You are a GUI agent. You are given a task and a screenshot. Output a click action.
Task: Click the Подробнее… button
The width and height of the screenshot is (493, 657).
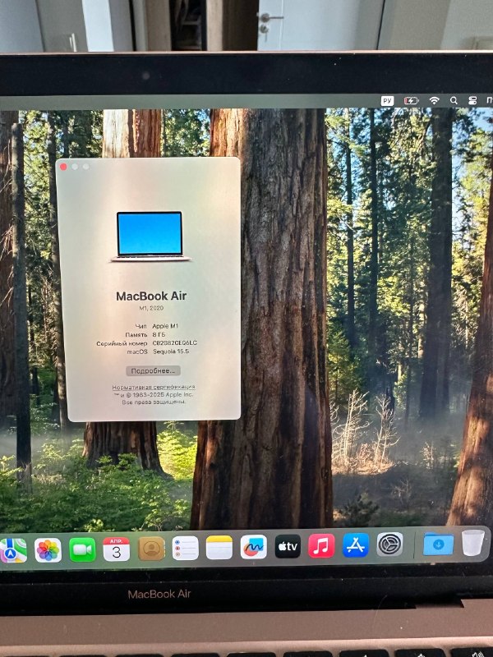(x=153, y=370)
